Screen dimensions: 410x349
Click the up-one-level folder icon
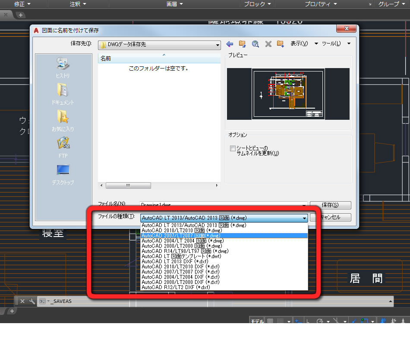tap(242, 44)
